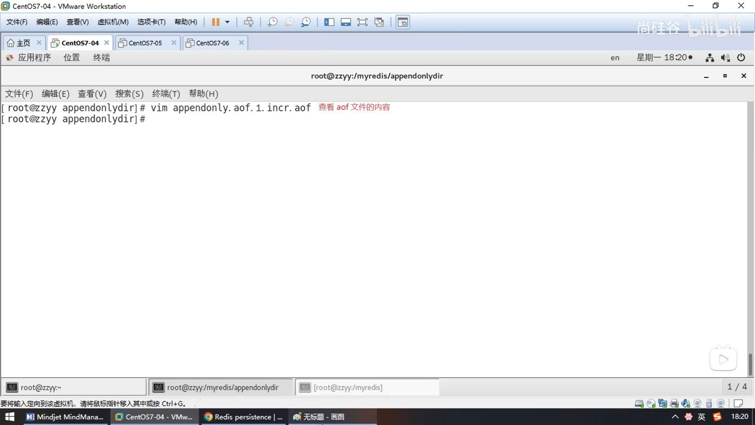755x425 pixels.
Task: Pause the virtual machine
Action: pyautogui.click(x=215, y=22)
